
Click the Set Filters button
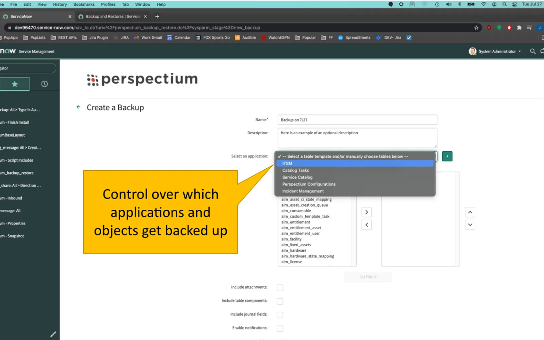pyautogui.click(x=368, y=277)
